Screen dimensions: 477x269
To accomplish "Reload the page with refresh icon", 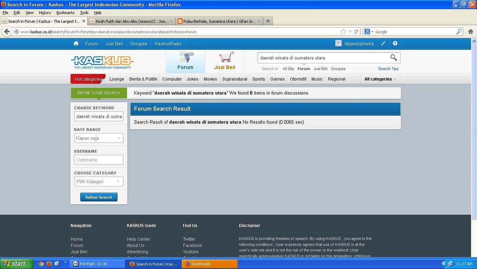I will [x=356, y=32].
